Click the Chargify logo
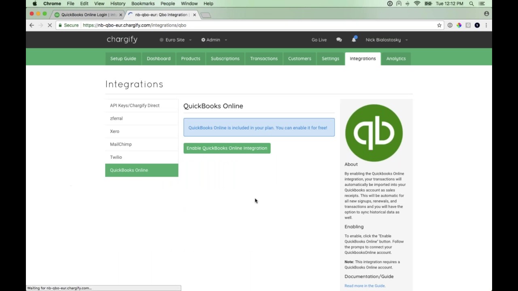Image resolution: width=518 pixels, height=291 pixels. (122, 40)
